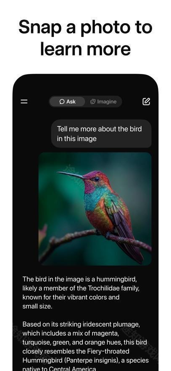Image resolution: width=171 pixels, height=371 pixels.
Task: Open the hummingbird photo attachment
Action: 95,209
